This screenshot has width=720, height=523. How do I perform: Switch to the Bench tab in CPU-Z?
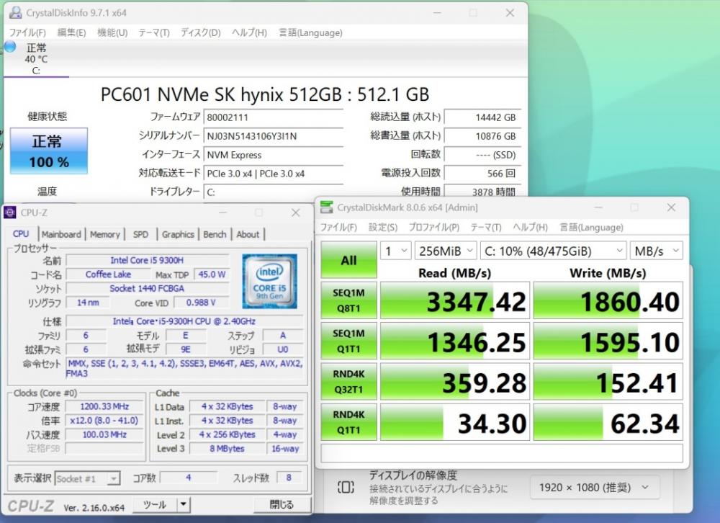(215, 234)
